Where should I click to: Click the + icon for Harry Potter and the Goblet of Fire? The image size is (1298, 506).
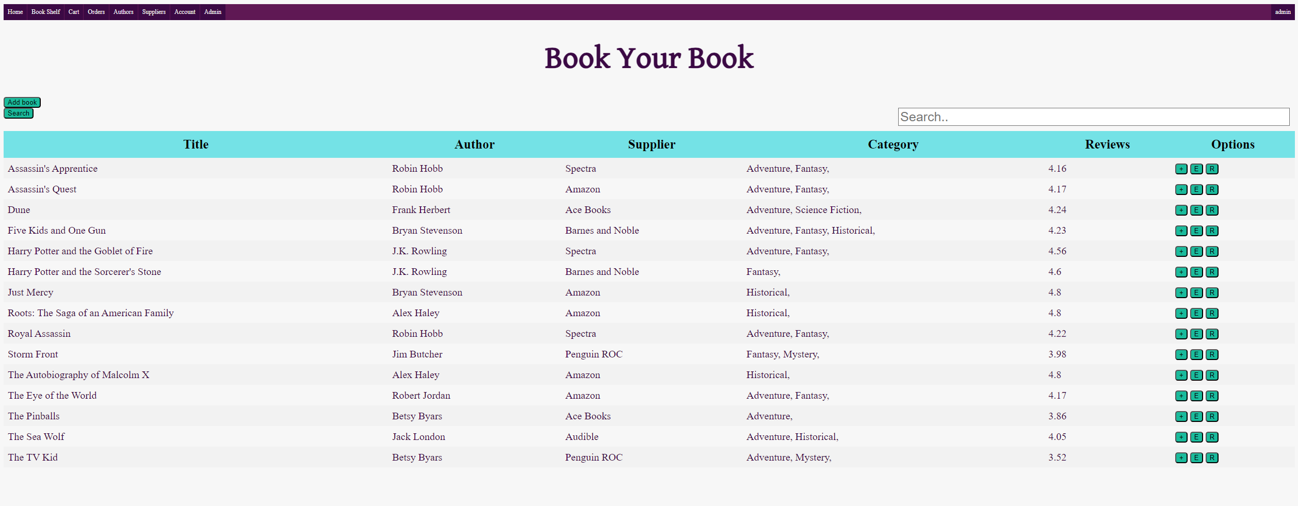1181,251
